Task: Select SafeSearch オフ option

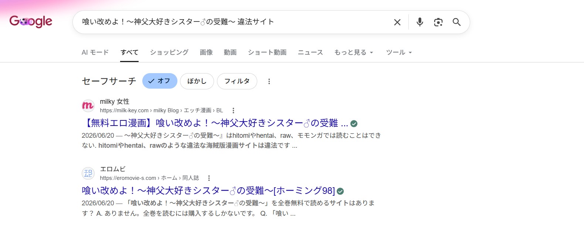Action: (x=160, y=81)
